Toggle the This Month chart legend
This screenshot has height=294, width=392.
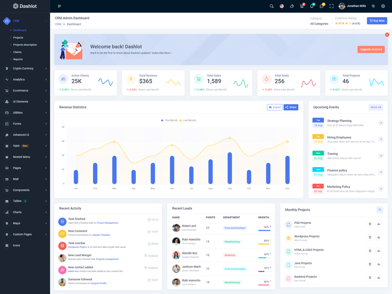point(170,120)
